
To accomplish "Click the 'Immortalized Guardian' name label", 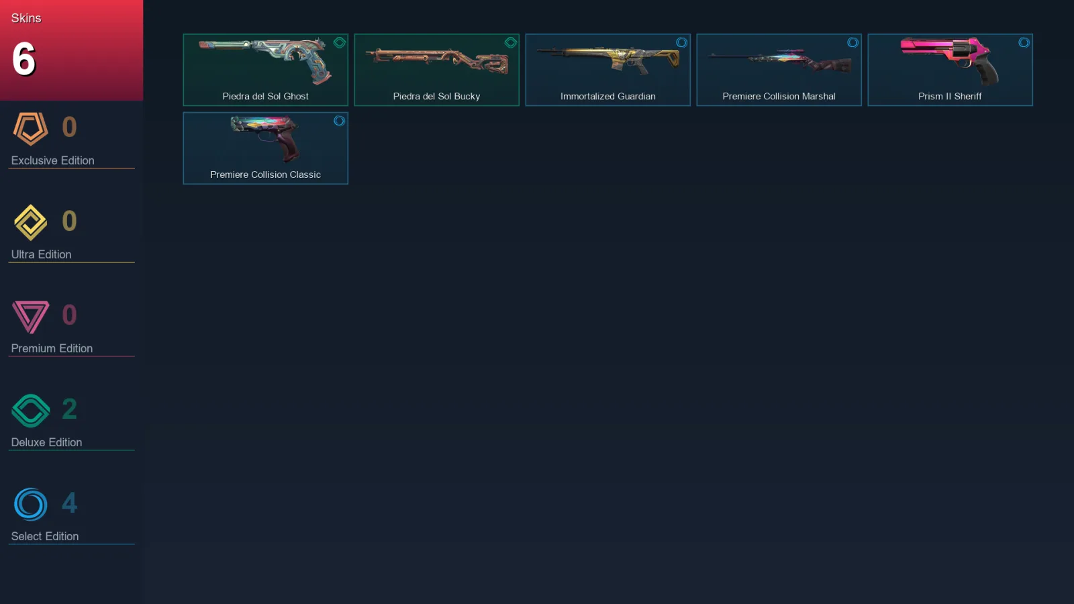I will point(608,97).
